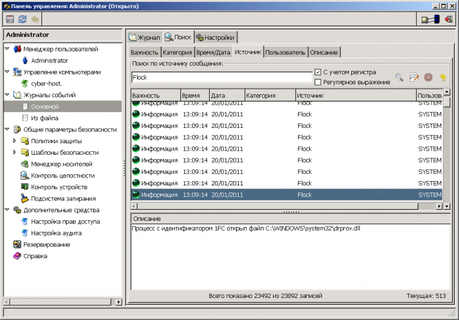This screenshot has width=459, height=320.
Task: Click the search-with-pencil edit icon
Action: click(414, 77)
